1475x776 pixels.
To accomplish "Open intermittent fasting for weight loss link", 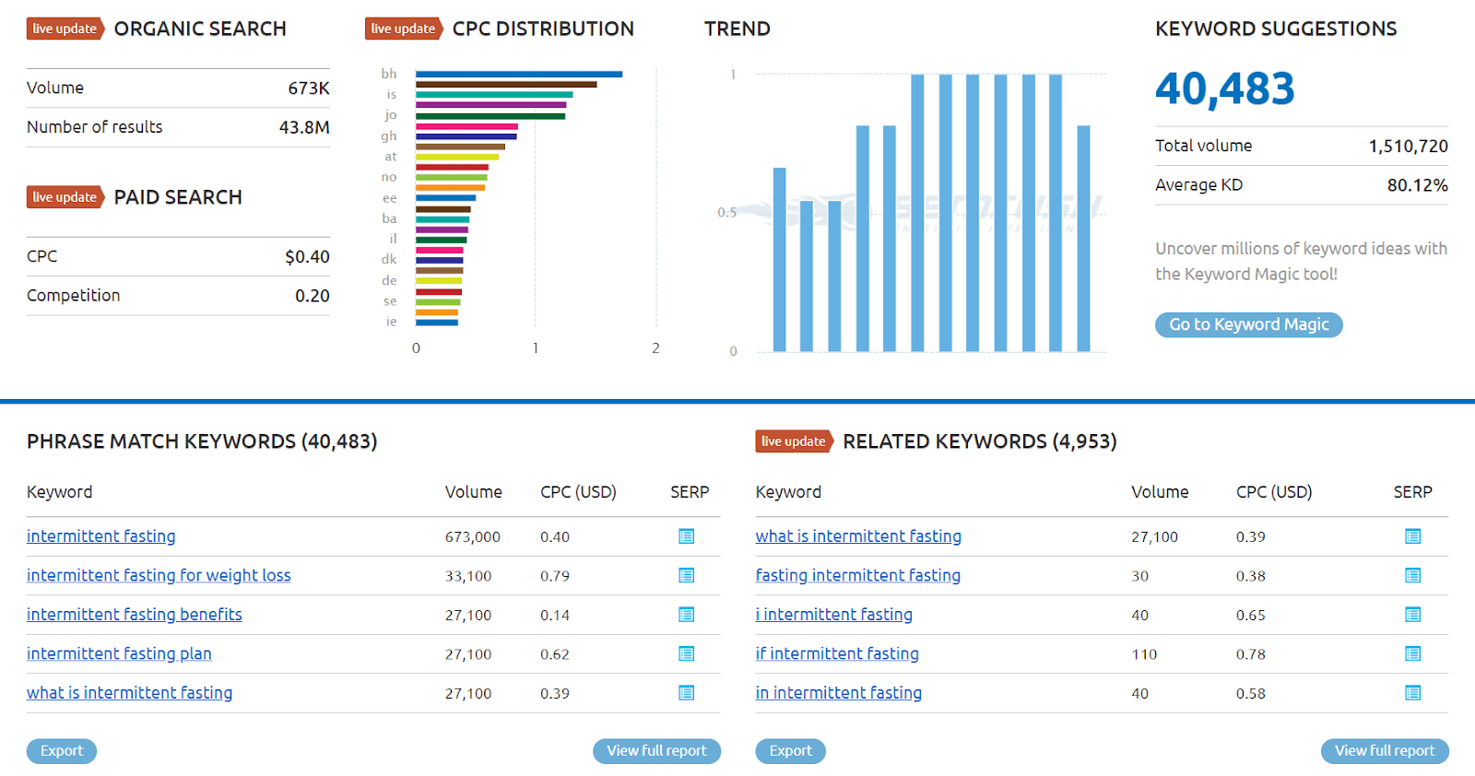I will click(159, 575).
